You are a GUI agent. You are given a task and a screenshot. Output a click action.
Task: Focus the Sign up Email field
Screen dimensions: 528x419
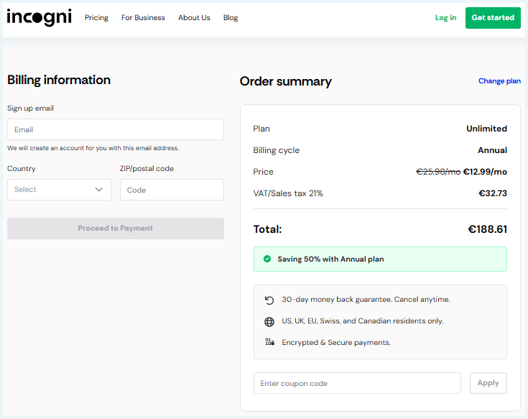point(116,129)
